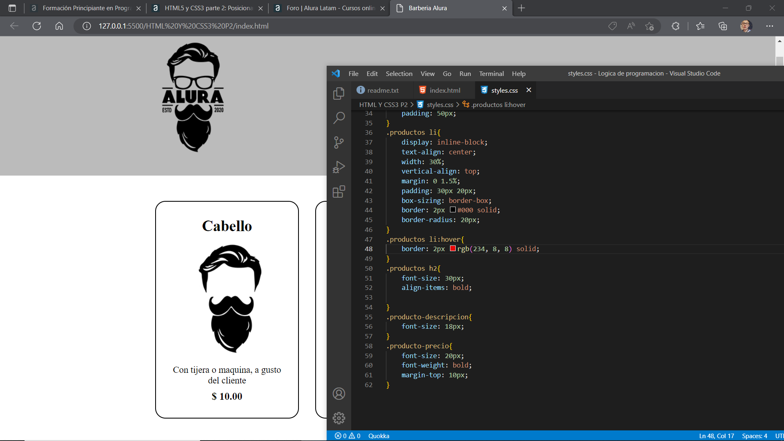
Task: Open the Explorer view in VS Code
Action: pyautogui.click(x=339, y=94)
